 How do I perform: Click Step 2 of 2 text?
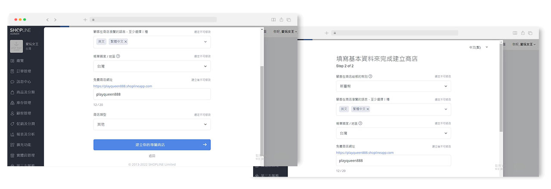click(x=345, y=66)
